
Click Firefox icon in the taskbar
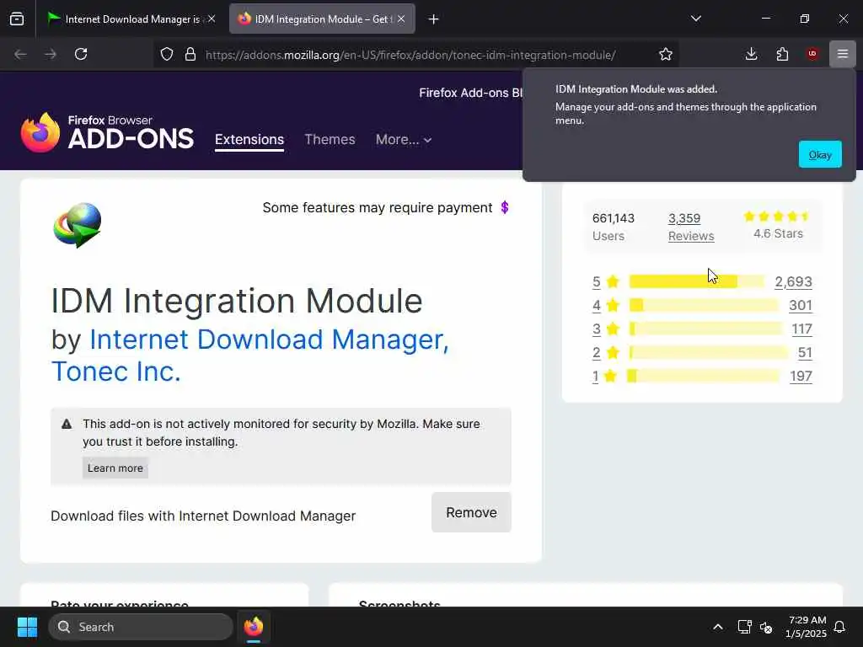(x=254, y=627)
